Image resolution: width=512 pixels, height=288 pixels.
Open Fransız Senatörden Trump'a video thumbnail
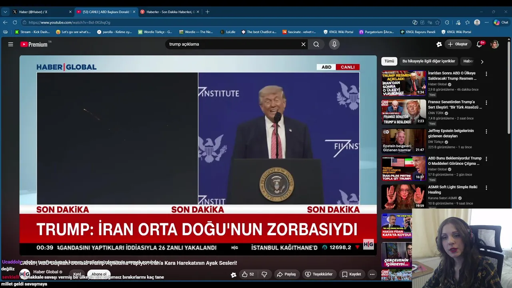click(x=404, y=112)
